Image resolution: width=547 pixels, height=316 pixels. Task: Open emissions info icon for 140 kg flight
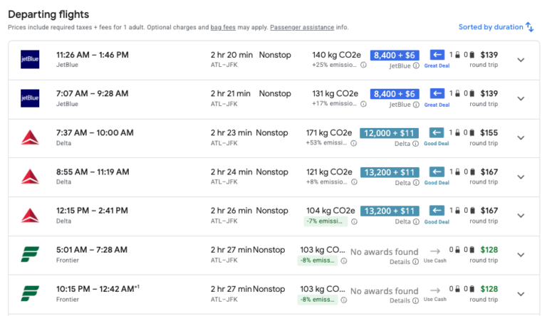[363, 65]
